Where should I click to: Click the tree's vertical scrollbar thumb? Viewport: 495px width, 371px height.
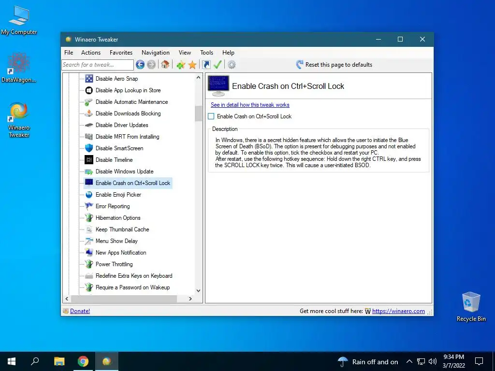(198, 114)
